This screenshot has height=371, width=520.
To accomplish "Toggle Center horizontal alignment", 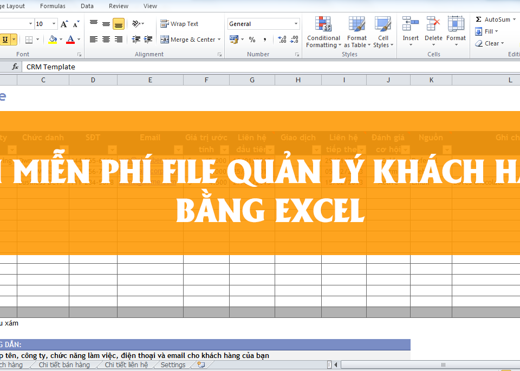I will pyautogui.click(x=106, y=40).
